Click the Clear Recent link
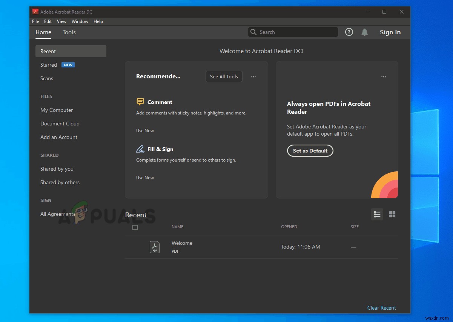 click(382, 308)
